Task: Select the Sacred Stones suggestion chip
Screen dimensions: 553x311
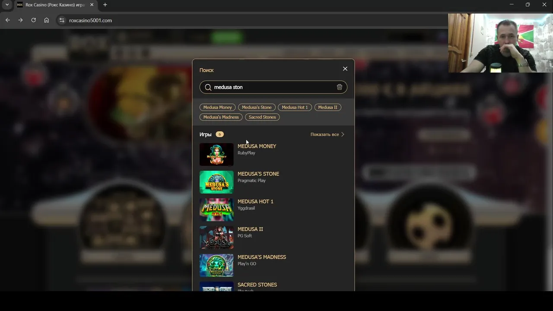Action: coord(262,117)
